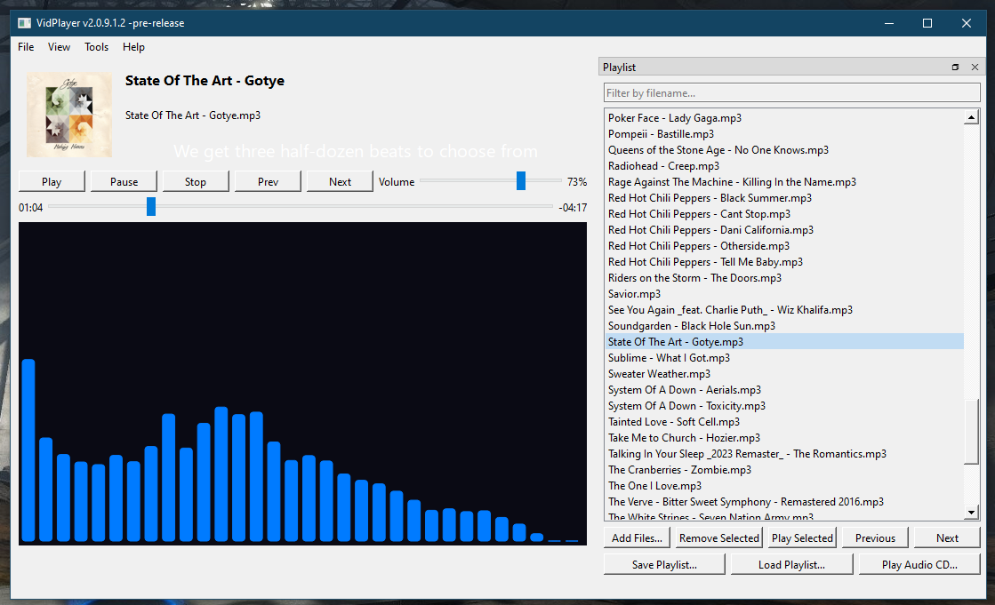Select Savior.mp3 in the playlist

[x=784, y=294]
